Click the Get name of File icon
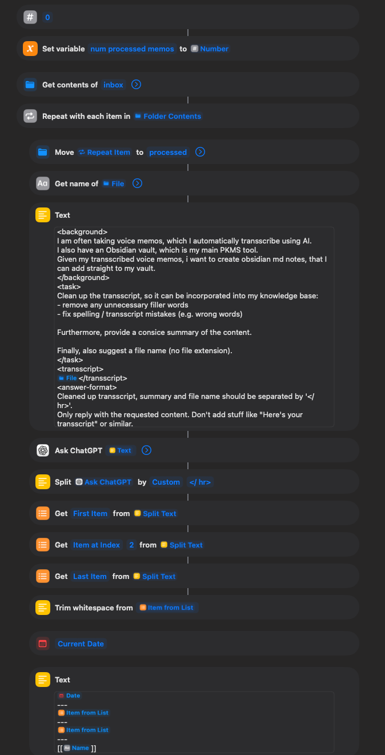This screenshot has width=385, height=755. coord(43,183)
